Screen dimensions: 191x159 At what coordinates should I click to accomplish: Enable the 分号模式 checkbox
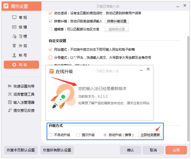click(50, 57)
